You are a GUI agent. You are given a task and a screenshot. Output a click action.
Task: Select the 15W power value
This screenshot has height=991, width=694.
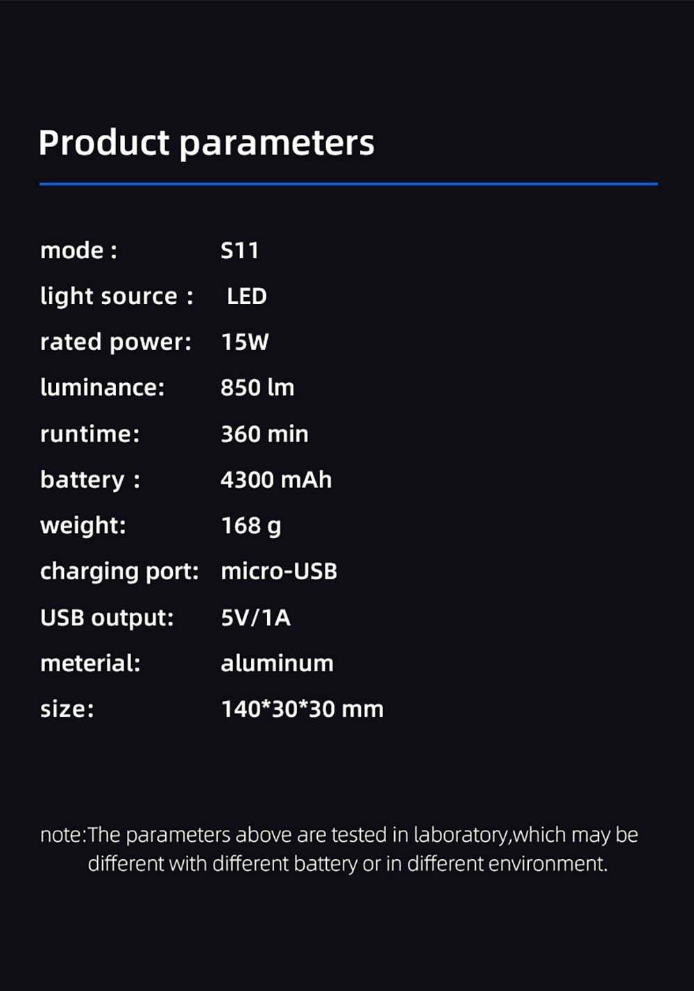pos(244,342)
